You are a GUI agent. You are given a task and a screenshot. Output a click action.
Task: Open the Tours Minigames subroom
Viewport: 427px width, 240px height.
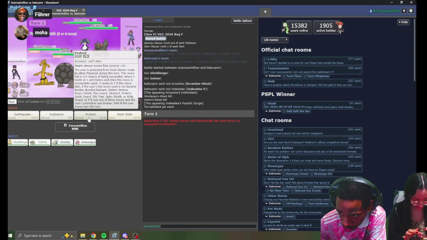[x=316, y=76]
